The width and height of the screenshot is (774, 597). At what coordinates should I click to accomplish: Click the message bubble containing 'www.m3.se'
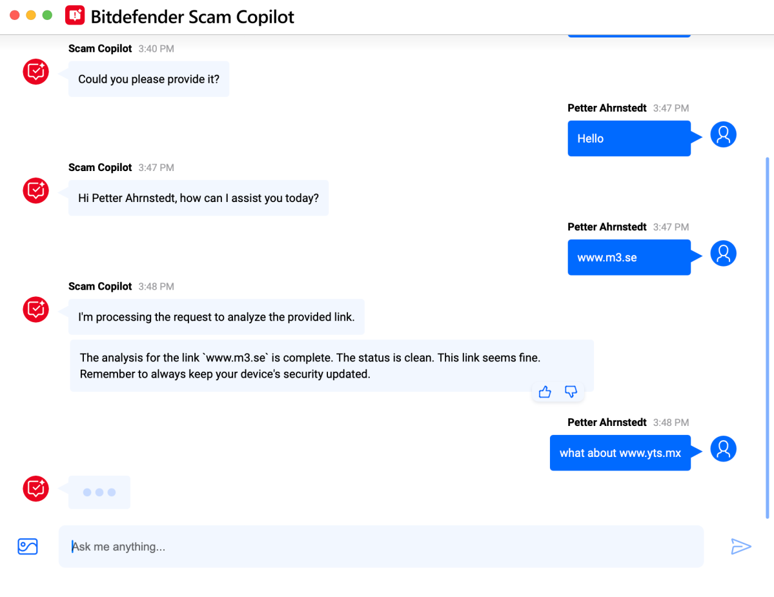[x=629, y=257]
